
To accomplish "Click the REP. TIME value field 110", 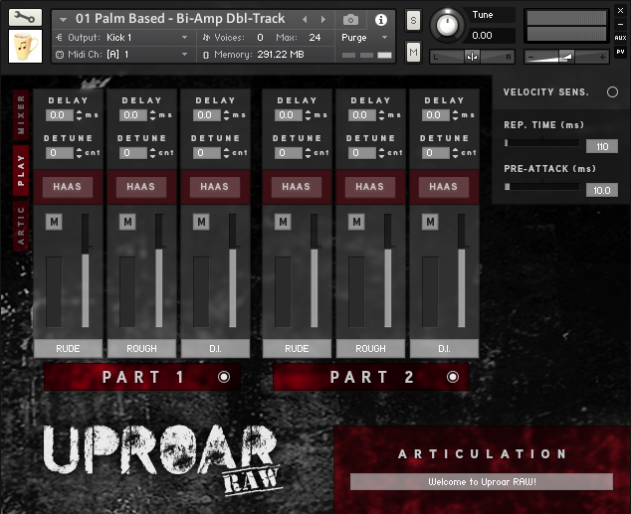I will [x=601, y=146].
